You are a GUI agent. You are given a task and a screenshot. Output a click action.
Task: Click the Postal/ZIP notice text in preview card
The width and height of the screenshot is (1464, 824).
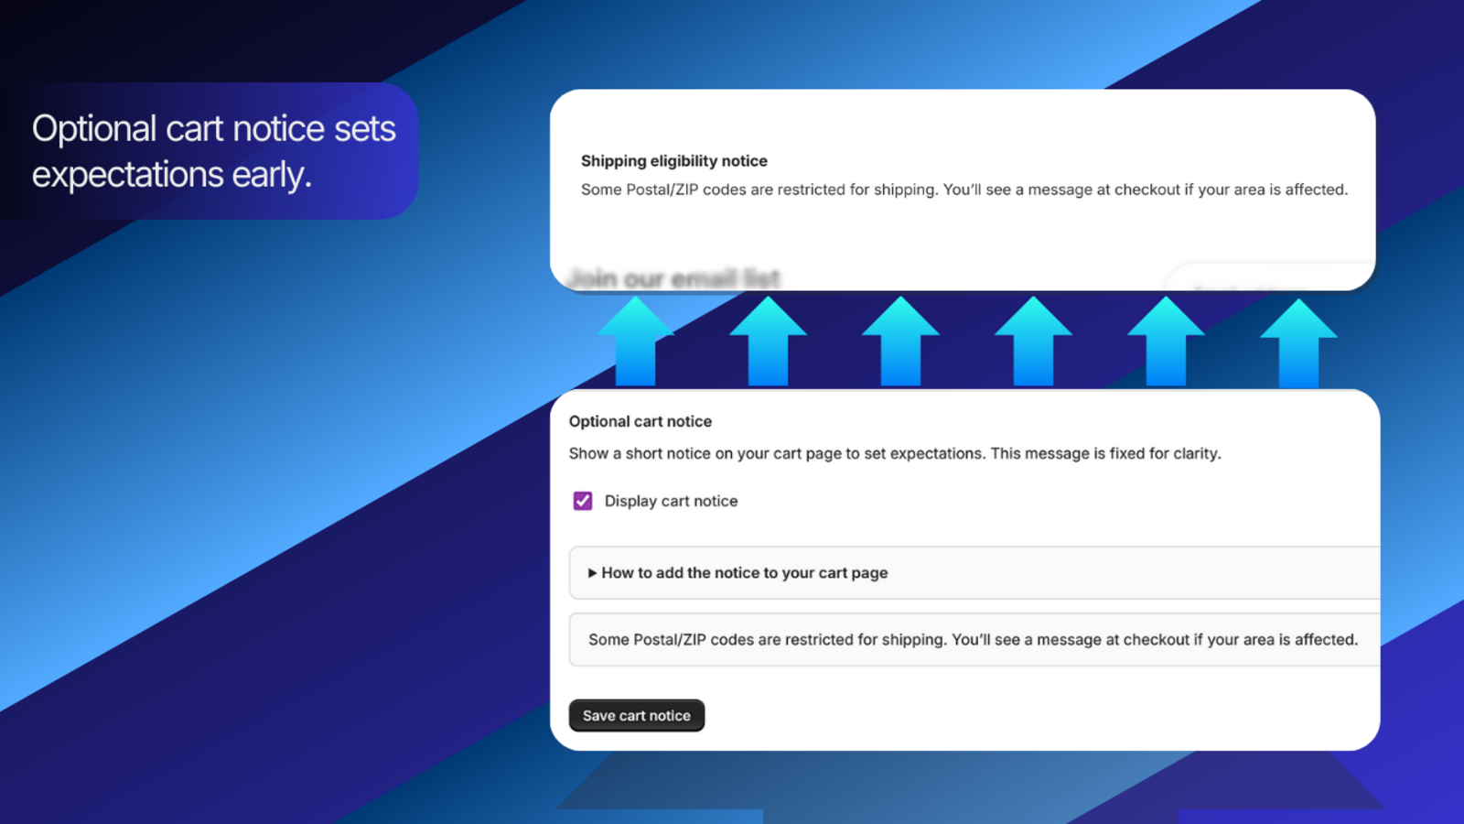[x=963, y=190]
